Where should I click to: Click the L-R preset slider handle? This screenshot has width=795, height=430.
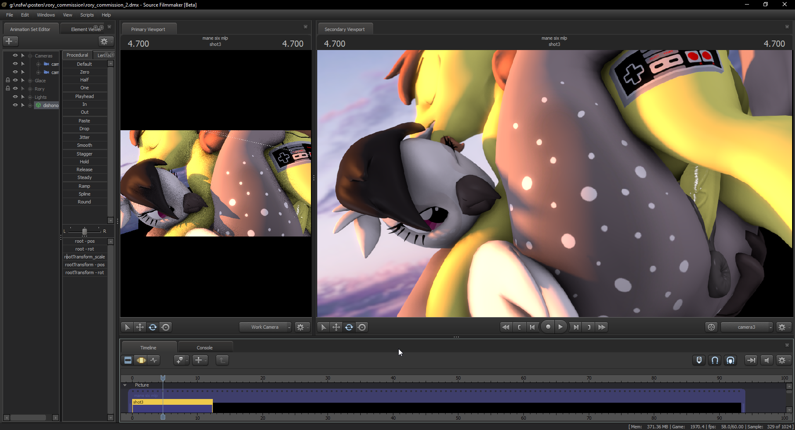coord(84,232)
